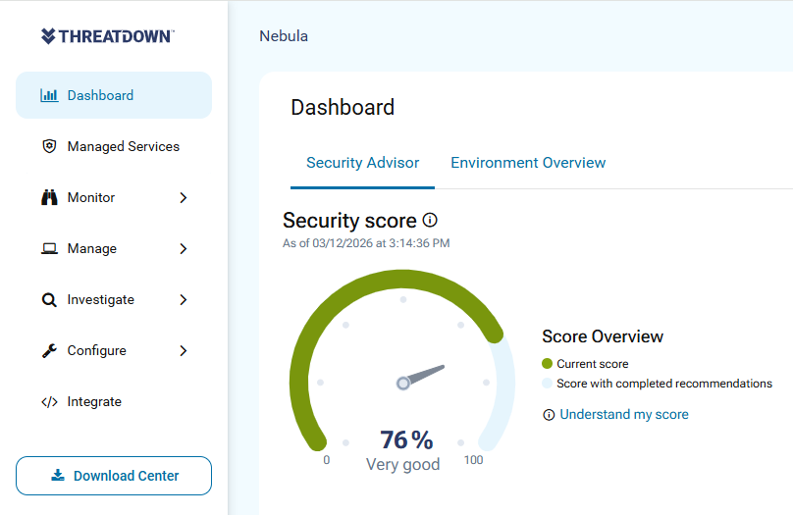The image size is (793, 515).
Task: Click Score with completed recommendations label
Action: tap(664, 384)
